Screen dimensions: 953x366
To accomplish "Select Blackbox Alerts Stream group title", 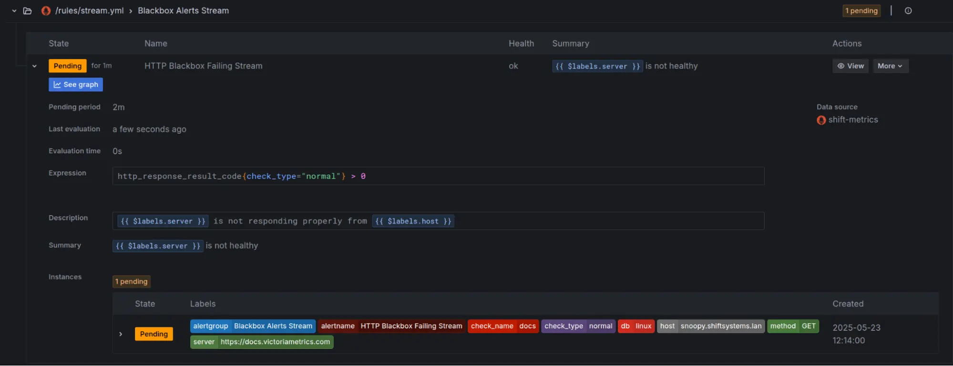I will [x=184, y=10].
